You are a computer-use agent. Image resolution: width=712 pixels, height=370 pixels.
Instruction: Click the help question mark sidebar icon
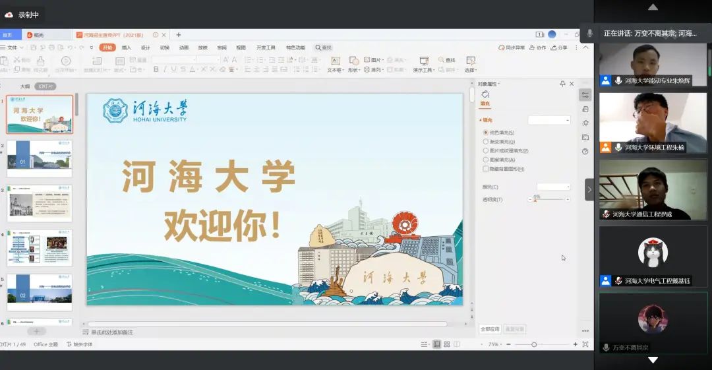click(585, 151)
